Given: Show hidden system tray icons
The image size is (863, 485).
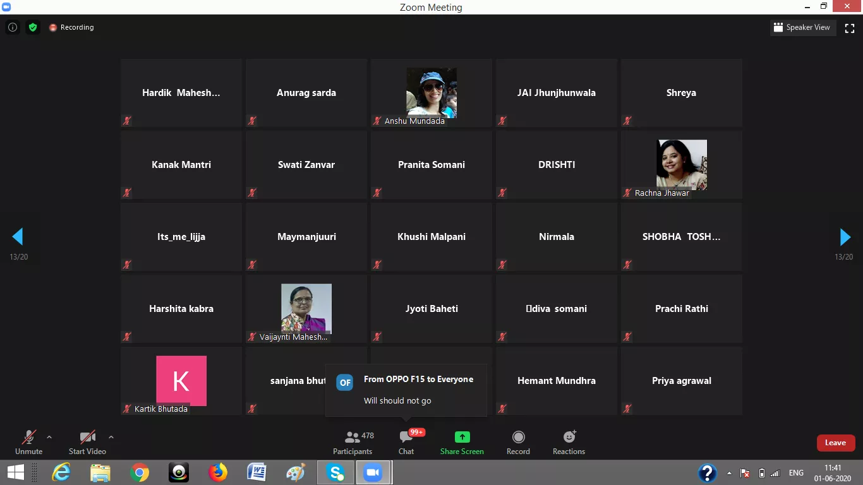Looking at the screenshot, I should tap(730, 473).
